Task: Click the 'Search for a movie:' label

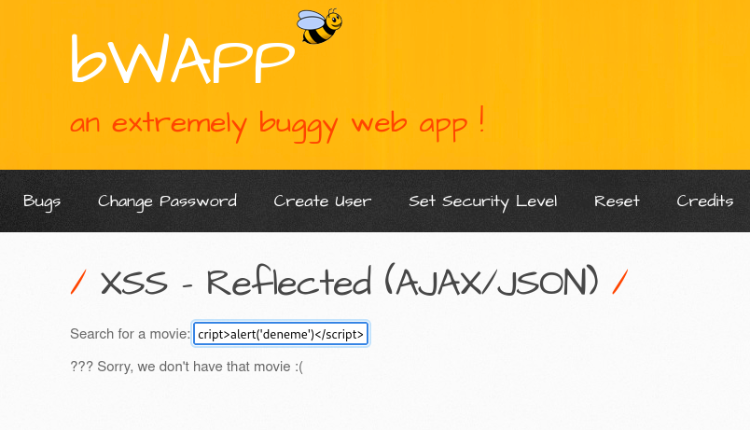Action: [x=130, y=334]
